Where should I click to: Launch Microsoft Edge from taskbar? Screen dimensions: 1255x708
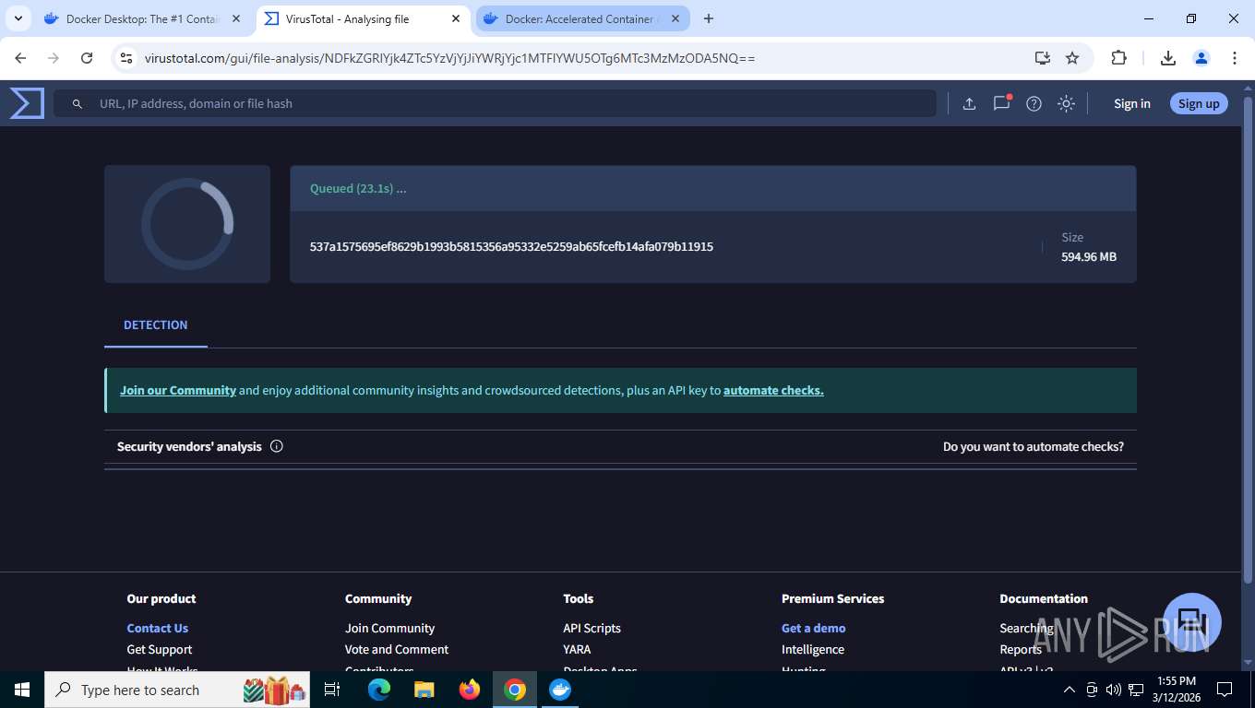pos(379,690)
